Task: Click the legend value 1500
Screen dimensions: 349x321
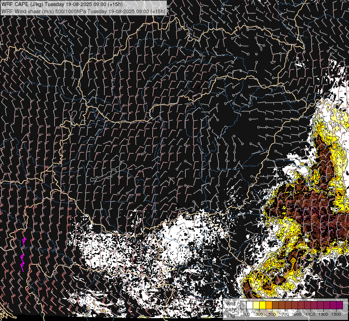Action: [x=336, y=314]
